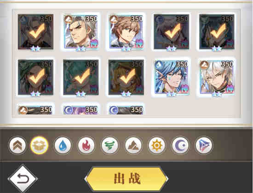Uncheck the first checked character in top row
The height and width of the screenshot is (193, 253).
35,32
